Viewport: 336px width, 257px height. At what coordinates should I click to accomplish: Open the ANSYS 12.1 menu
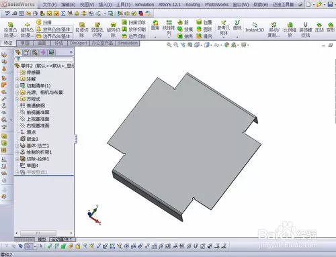point(169,5)
